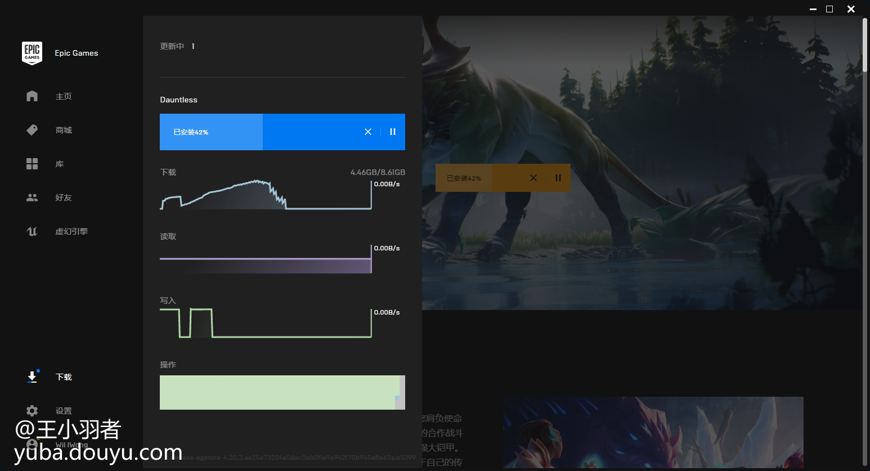Click the Dauntless game title
Image resolution: width=870 pixels, height=471 pixels.
click(178, 100)
